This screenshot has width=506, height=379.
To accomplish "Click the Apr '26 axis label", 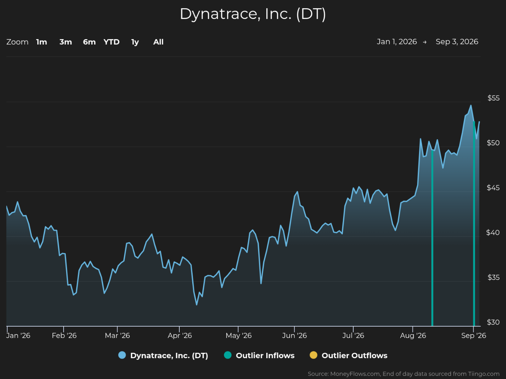I will 180,336.
